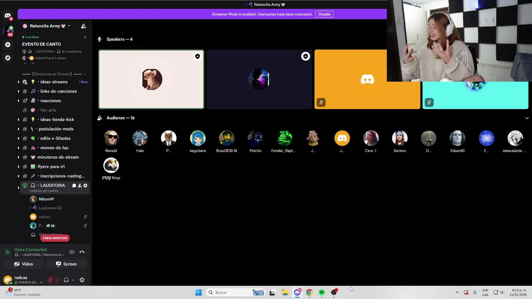Click the Disable streamer mode button
Screen dimensions: 532x299
tap(324, 14)
